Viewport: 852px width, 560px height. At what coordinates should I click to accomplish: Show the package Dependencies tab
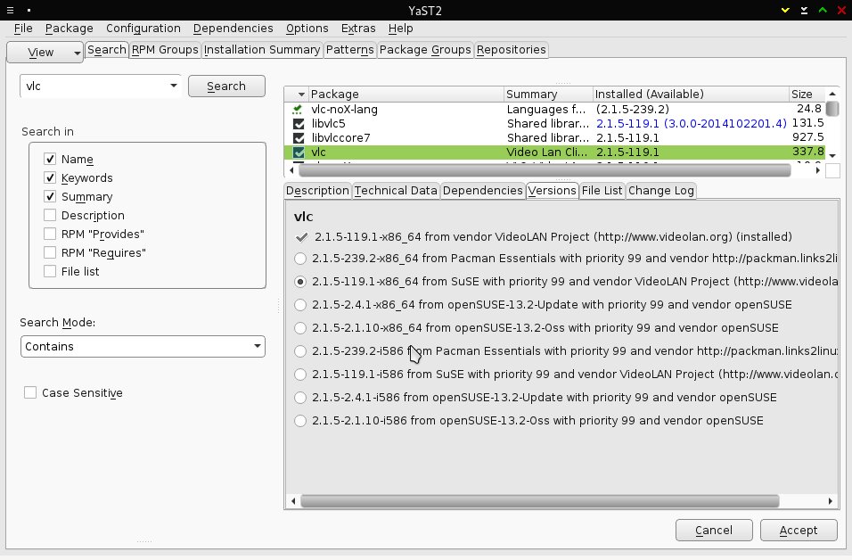coord(482,191)
